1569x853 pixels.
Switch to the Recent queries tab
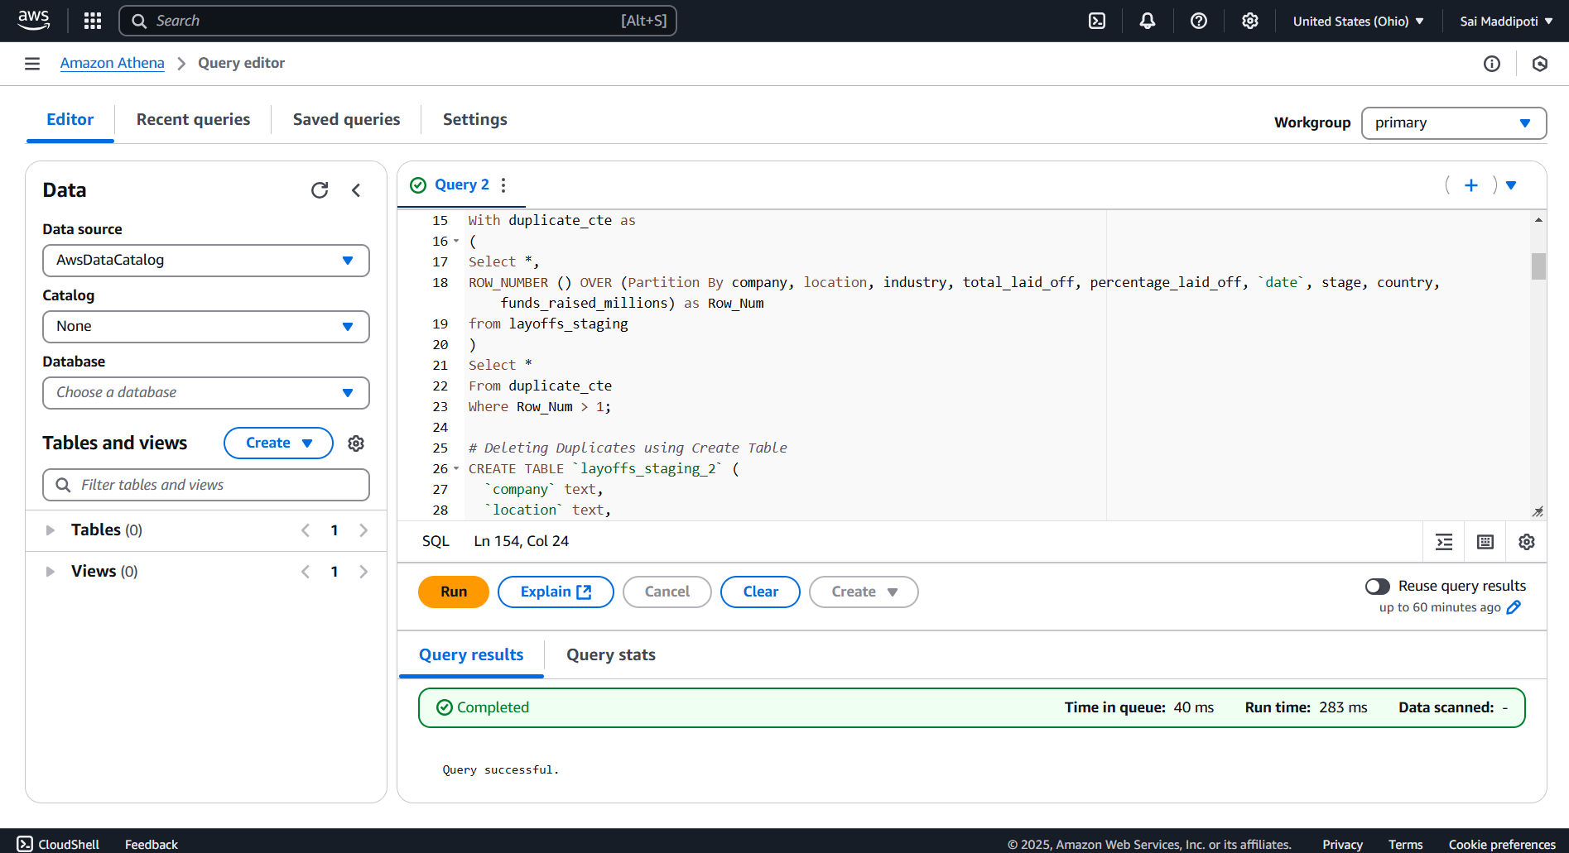(x=193, y=120)
